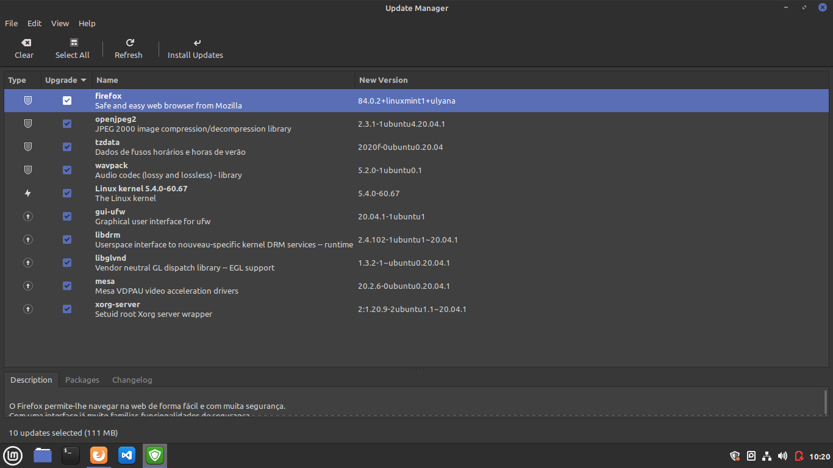Click version 5.4.0-60.67 cell
Screen dimensions: 833x468
(379, 193)
